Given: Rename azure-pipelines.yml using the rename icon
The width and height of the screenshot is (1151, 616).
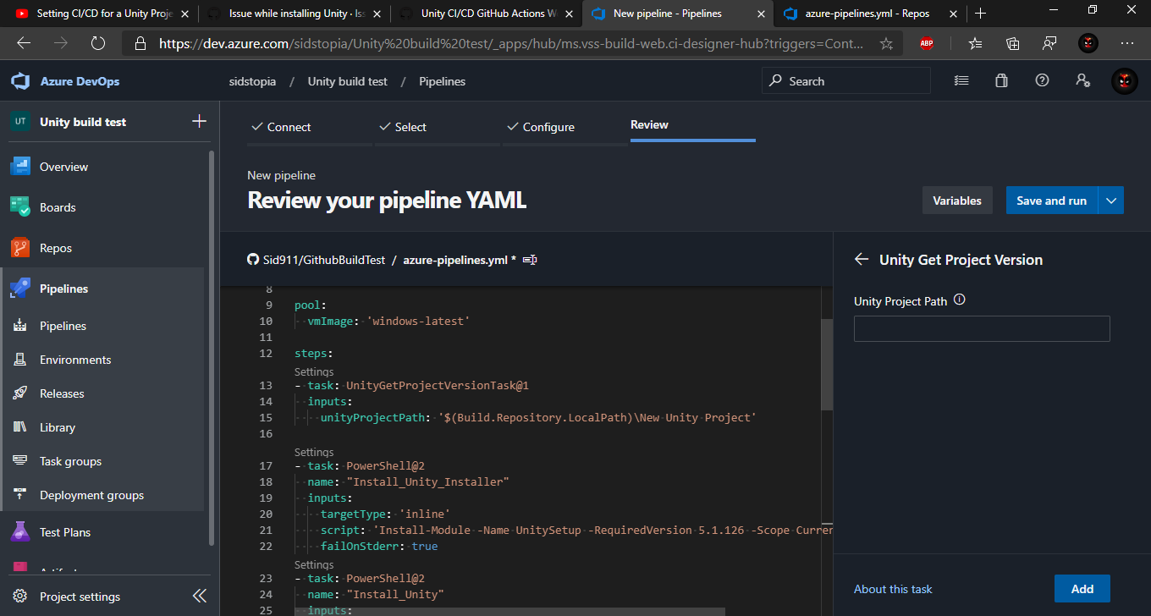Looking at the screenshot, I should 530,260.
